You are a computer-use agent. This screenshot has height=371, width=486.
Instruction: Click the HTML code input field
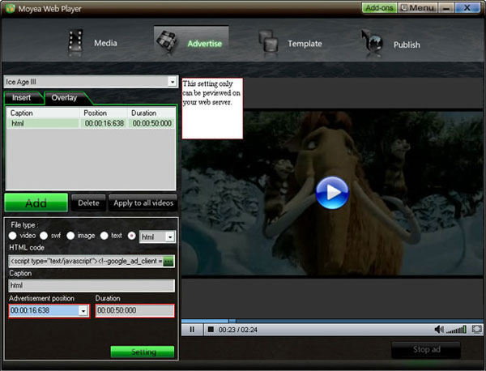pos(86,262)
